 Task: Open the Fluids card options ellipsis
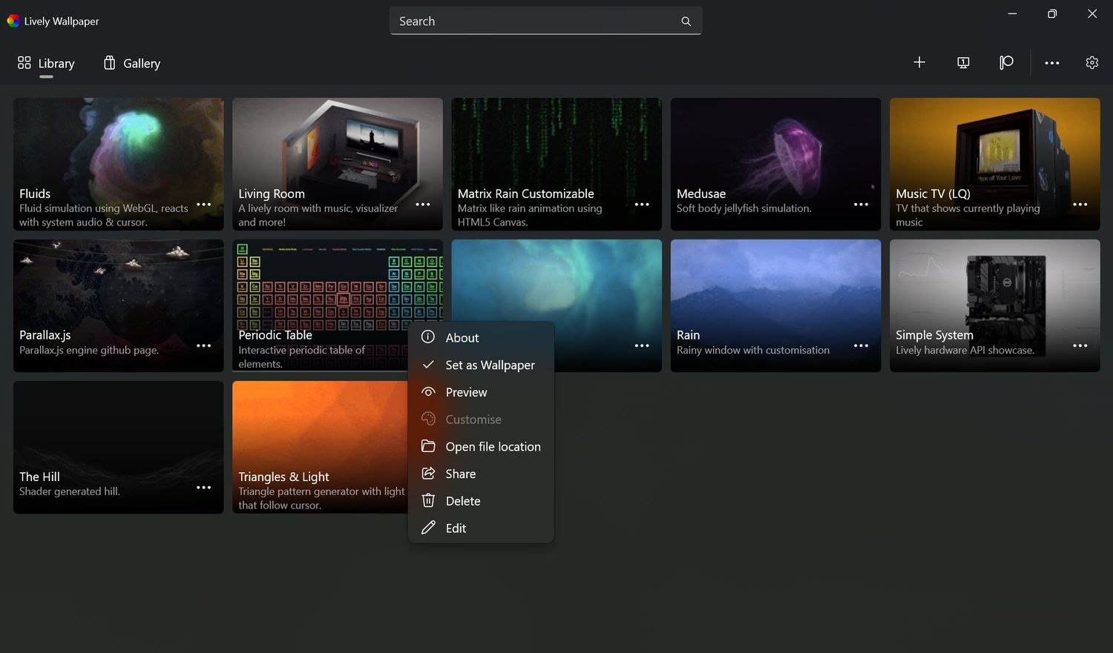[x=204, y=205]
